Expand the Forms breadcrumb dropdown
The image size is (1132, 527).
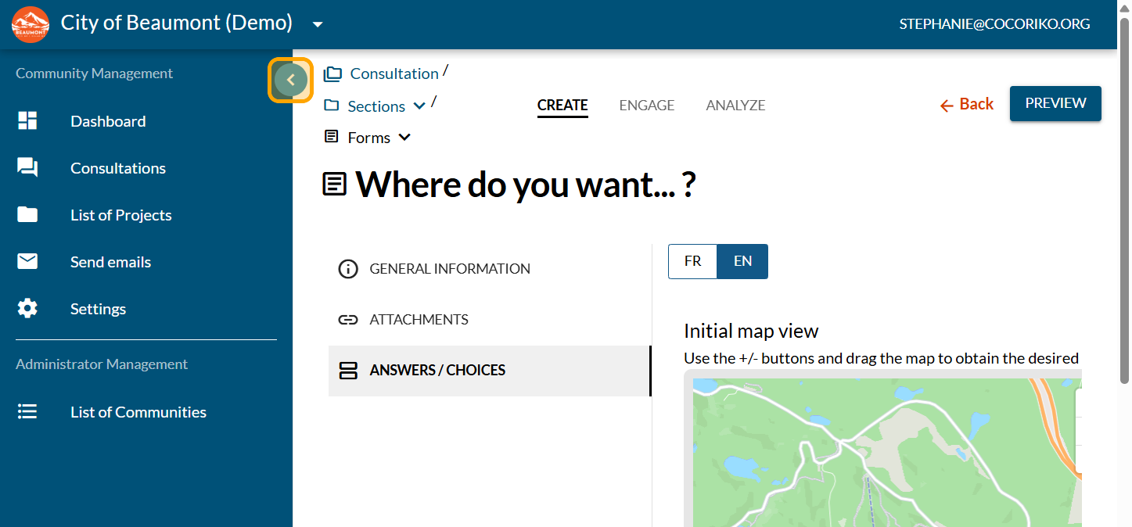(404, 138)
